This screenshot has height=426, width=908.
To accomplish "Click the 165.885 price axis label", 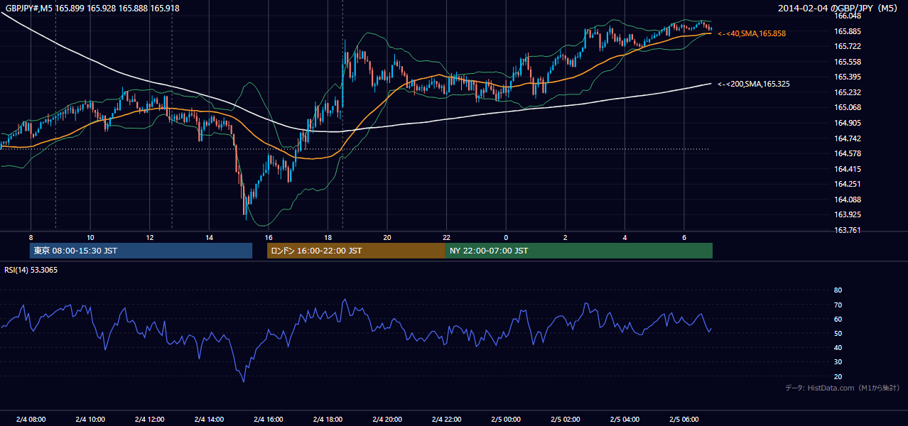I will point(848,31).
